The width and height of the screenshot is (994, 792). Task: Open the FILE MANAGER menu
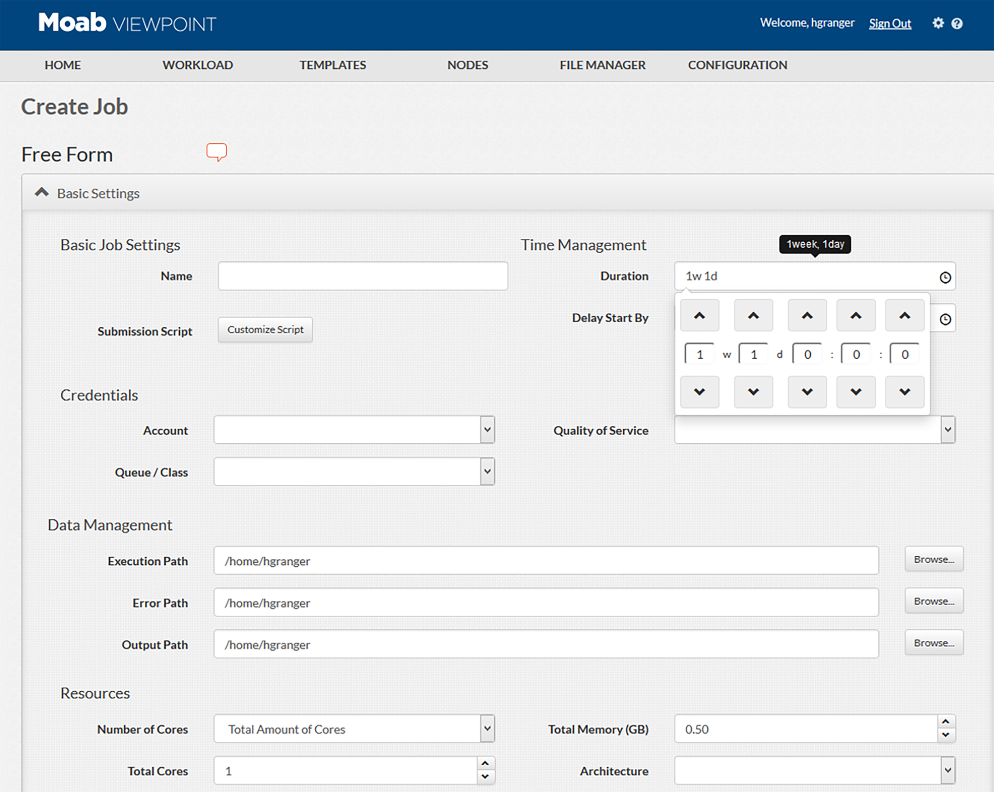pos(603,65)
